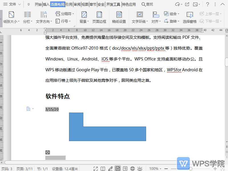Switch to the 插入 (Insert) tab
This screenshot has height=171, width=228.
click(x=46, y=4)
